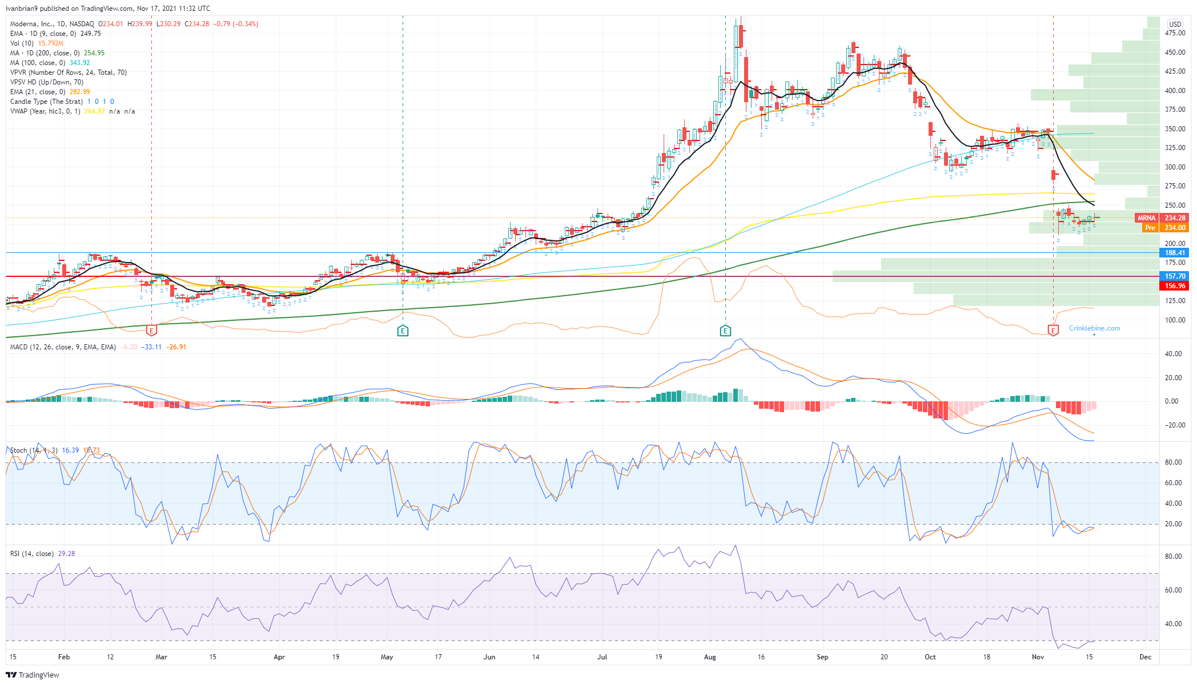Click the 450.00 price axis label
Screen dimensions: 1197x685
coord(1175,53)
